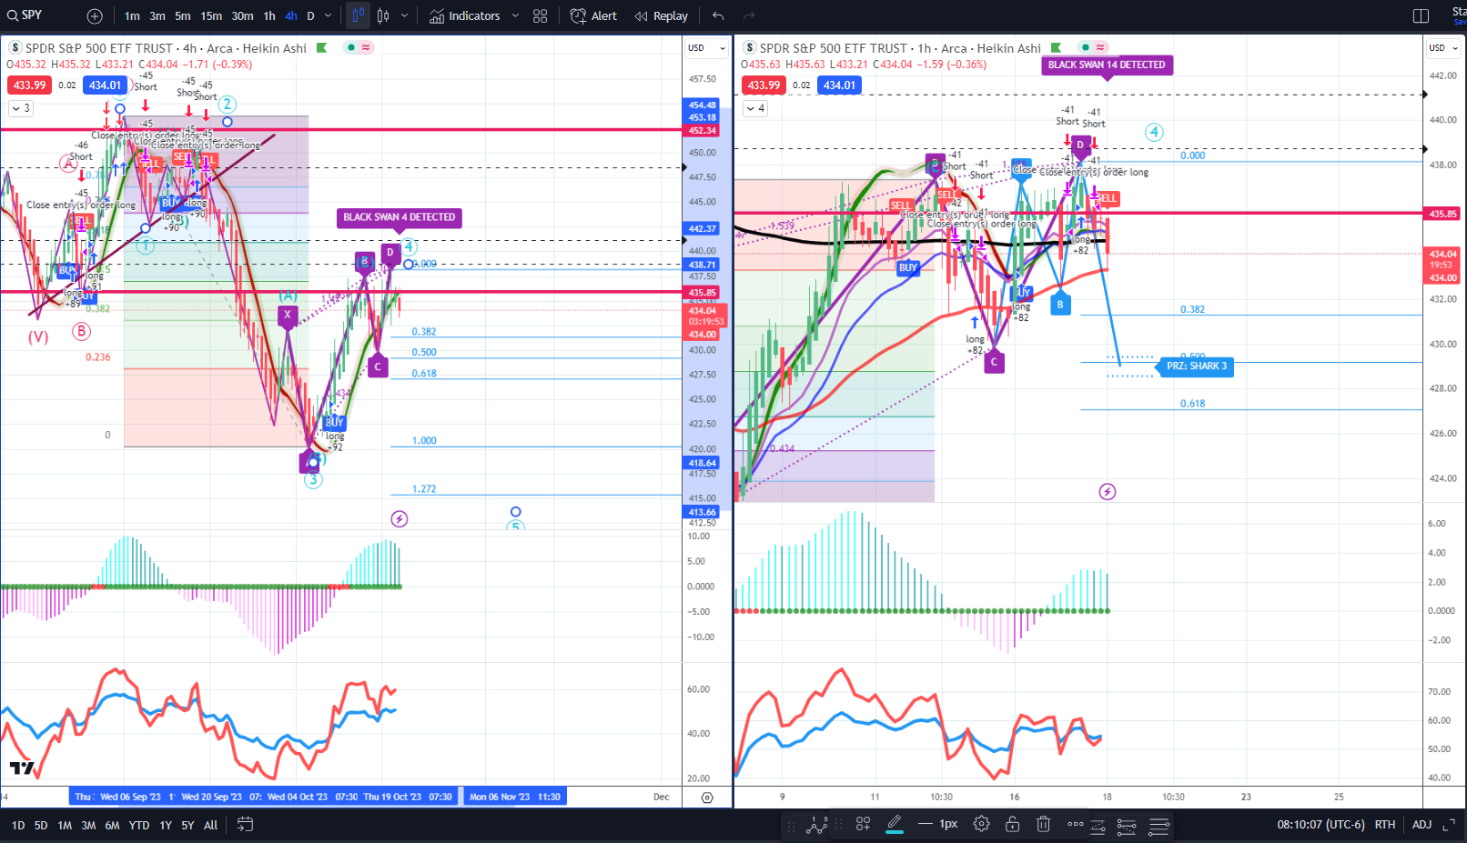Click BLACK SWAN 14 DETECTED label

1107,65
